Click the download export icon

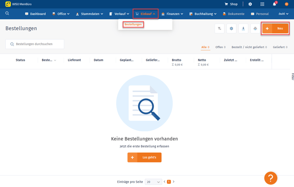coord(244,29)
